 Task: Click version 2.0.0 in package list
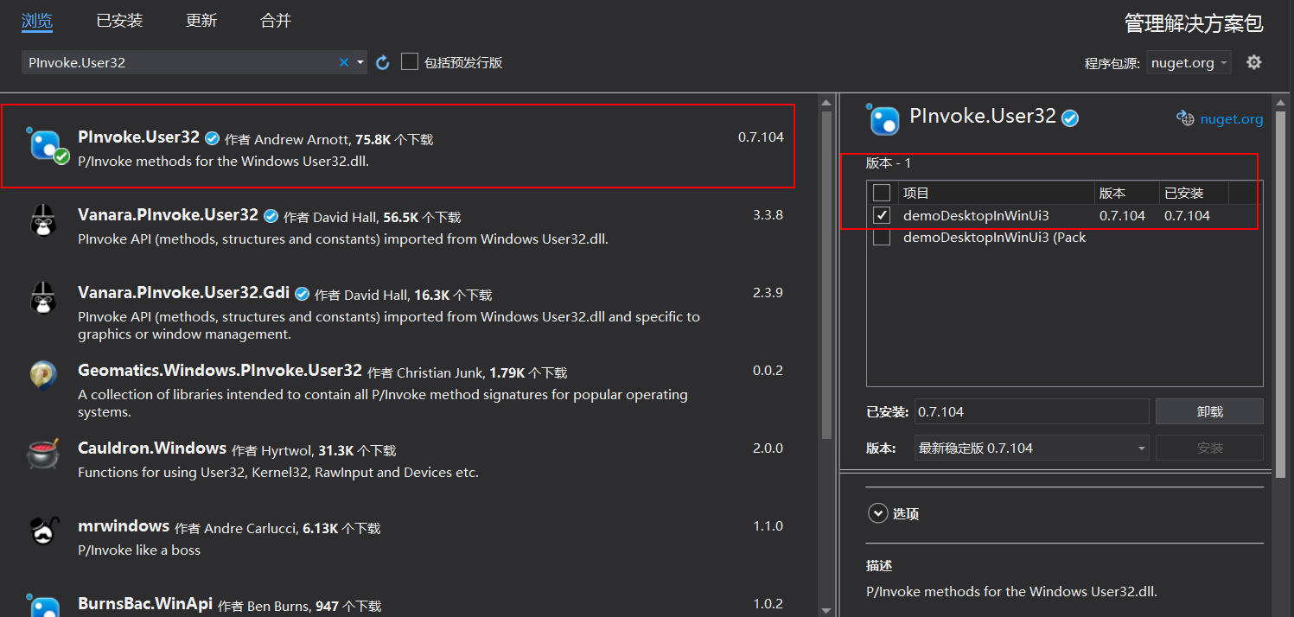[x=768, y=448]
